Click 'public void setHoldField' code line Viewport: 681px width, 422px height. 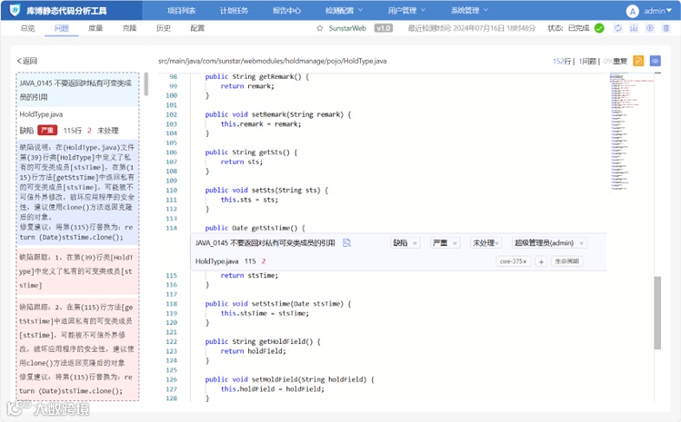[x=290, y=379]
